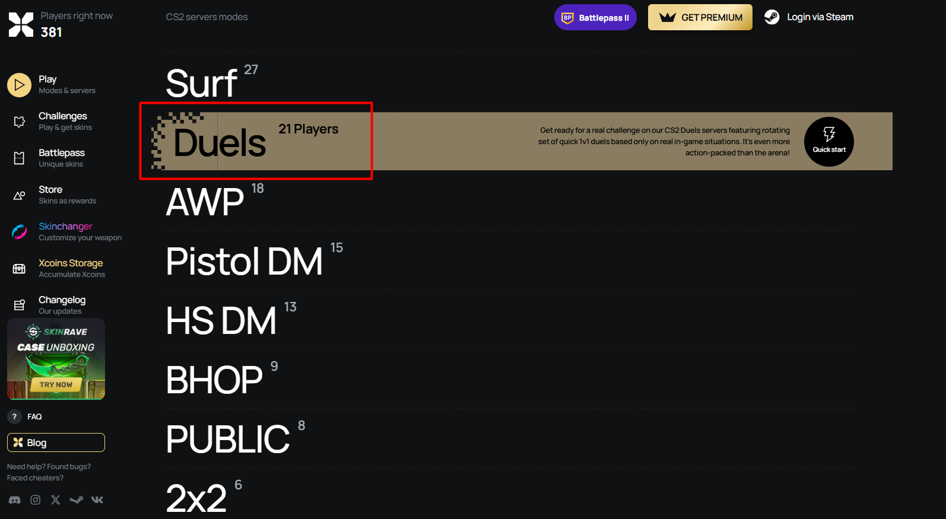Open the Battlepass II button in header
The height and width of the screenshot is (519, 946).
click(x=595, y=17)
